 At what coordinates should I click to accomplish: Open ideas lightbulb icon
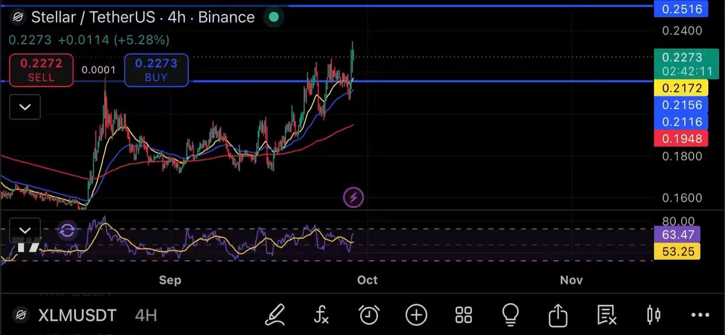point(511,314)
